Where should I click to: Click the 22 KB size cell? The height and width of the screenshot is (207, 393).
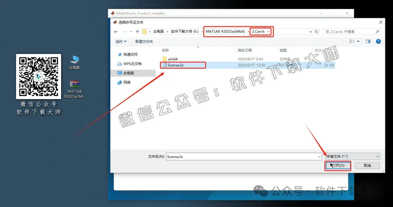click(x=329, y=65)
